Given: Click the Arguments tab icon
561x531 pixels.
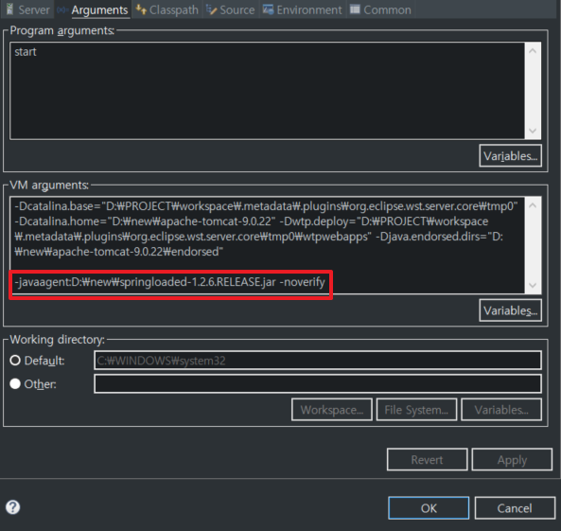Looking at the screenshot, I should click(x=62, y=9).
